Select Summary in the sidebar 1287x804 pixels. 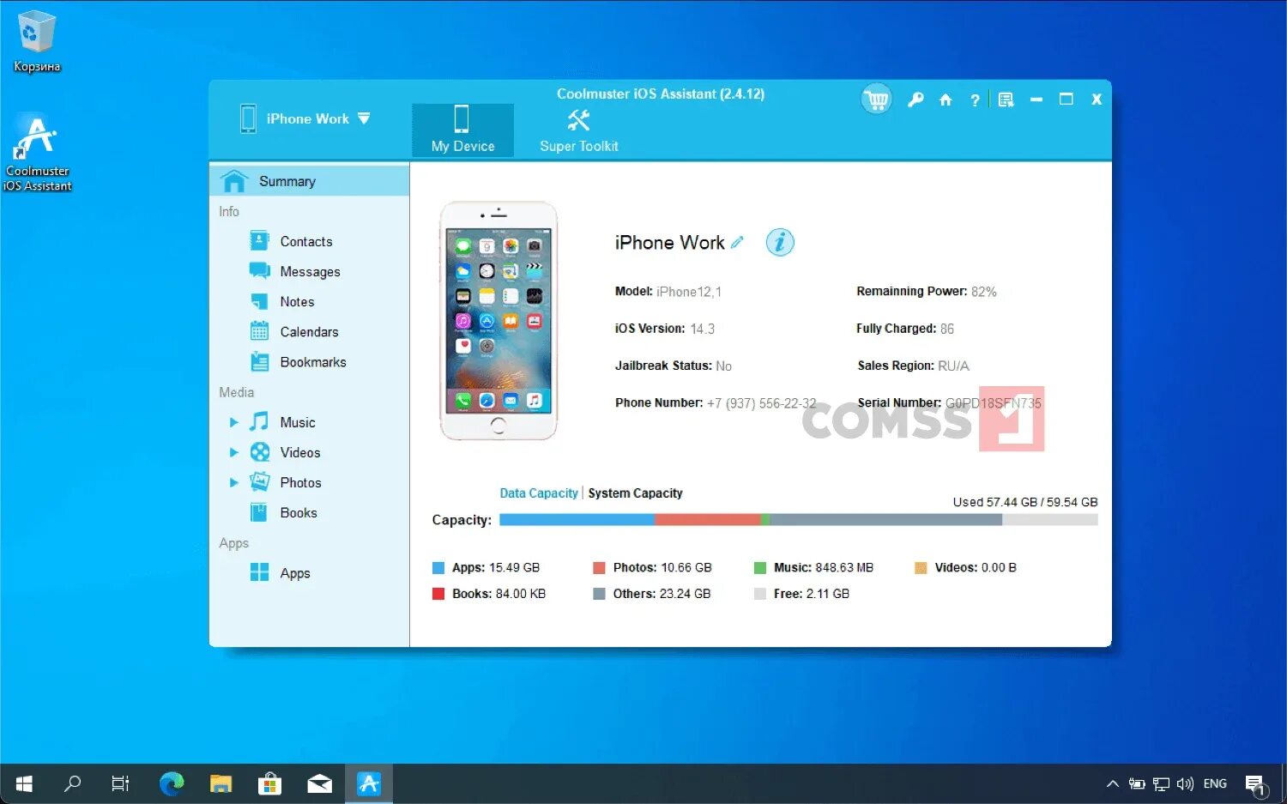309,181
